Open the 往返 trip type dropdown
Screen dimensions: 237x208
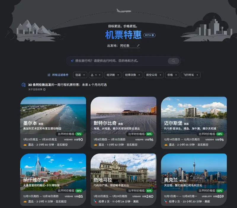point(80,75)
